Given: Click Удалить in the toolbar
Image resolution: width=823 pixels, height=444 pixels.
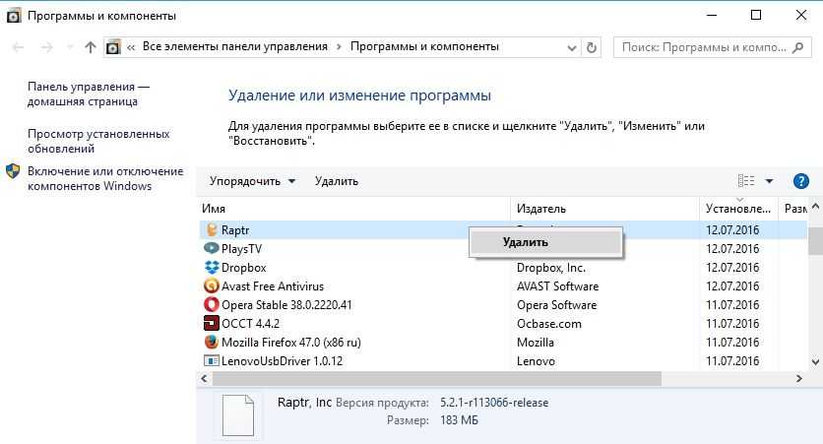Looking at the screenshot, I should pos(337,181).
